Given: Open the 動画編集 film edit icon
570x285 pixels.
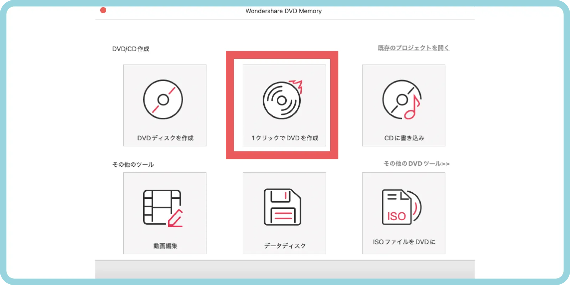Looking at the screenshot, I should click(163, 208).
